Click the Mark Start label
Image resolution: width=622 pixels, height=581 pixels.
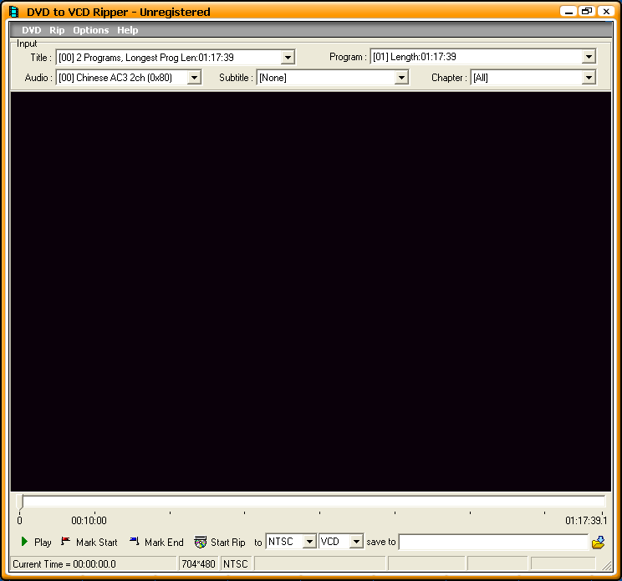(97, 543)
